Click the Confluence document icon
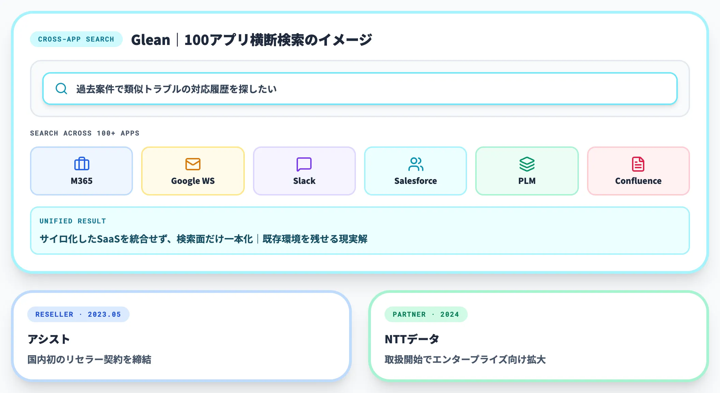Image resolution: width=720 pixels, height=393 pixels. (x=638, y=164)
